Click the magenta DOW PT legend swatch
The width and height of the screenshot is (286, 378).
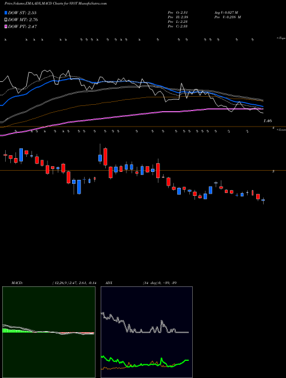click(x=6, y=27)
